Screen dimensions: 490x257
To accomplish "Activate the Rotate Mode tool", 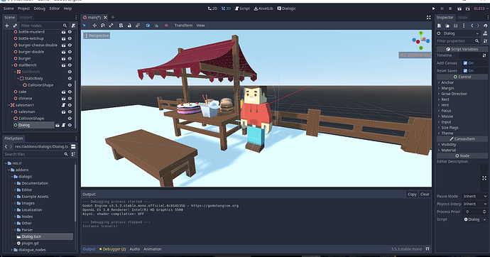I will [x=102, y=26].
